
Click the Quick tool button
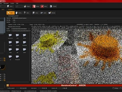coord(43,13)
